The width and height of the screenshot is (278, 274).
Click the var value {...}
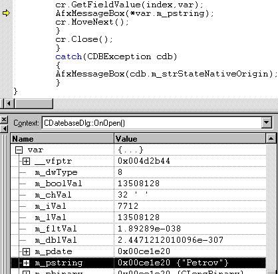point(130,150)
